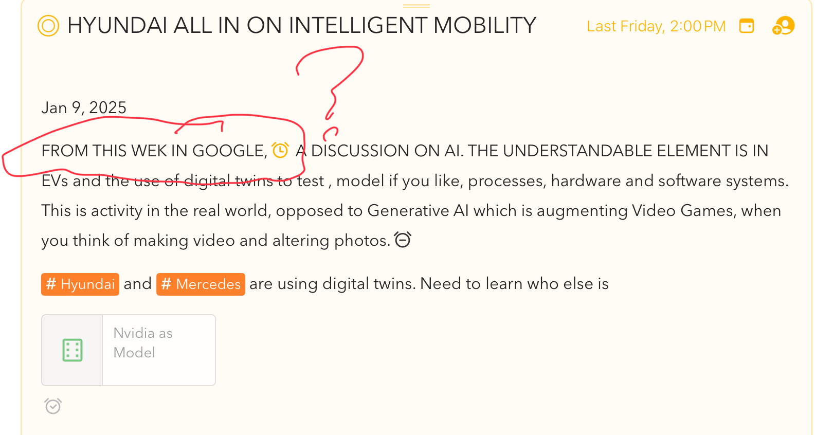Screen dimensions: 833x435
Task: Click the black alarm icon after 'photos.'
Action: pos(403,240)
